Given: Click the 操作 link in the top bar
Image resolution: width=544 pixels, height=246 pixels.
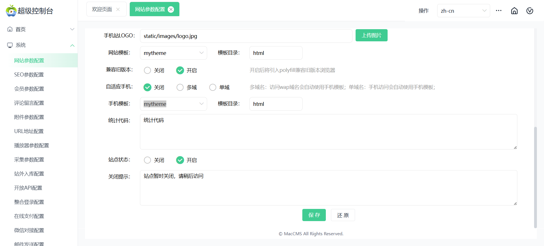Looking at the screenshot, I should pos(424,11).
